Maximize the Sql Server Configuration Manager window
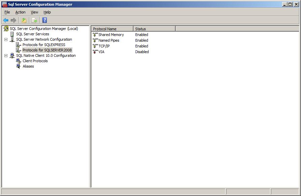The height and width of the screenshot is (196, 301). click(290, 4)
